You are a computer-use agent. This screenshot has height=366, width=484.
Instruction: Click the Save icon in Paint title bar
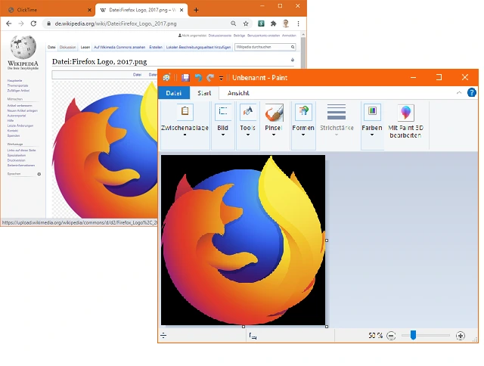click(x=185, y=77)
